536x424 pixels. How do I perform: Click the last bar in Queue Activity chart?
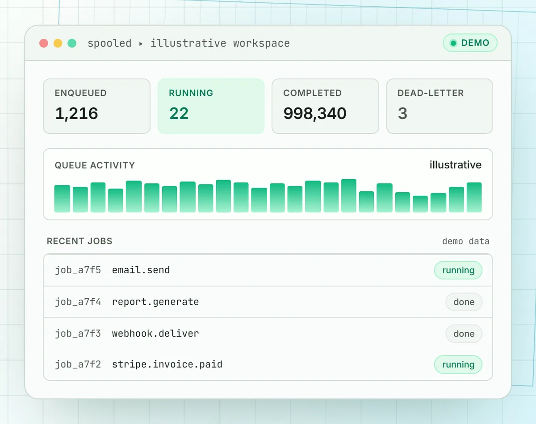(x=474, y=198)
